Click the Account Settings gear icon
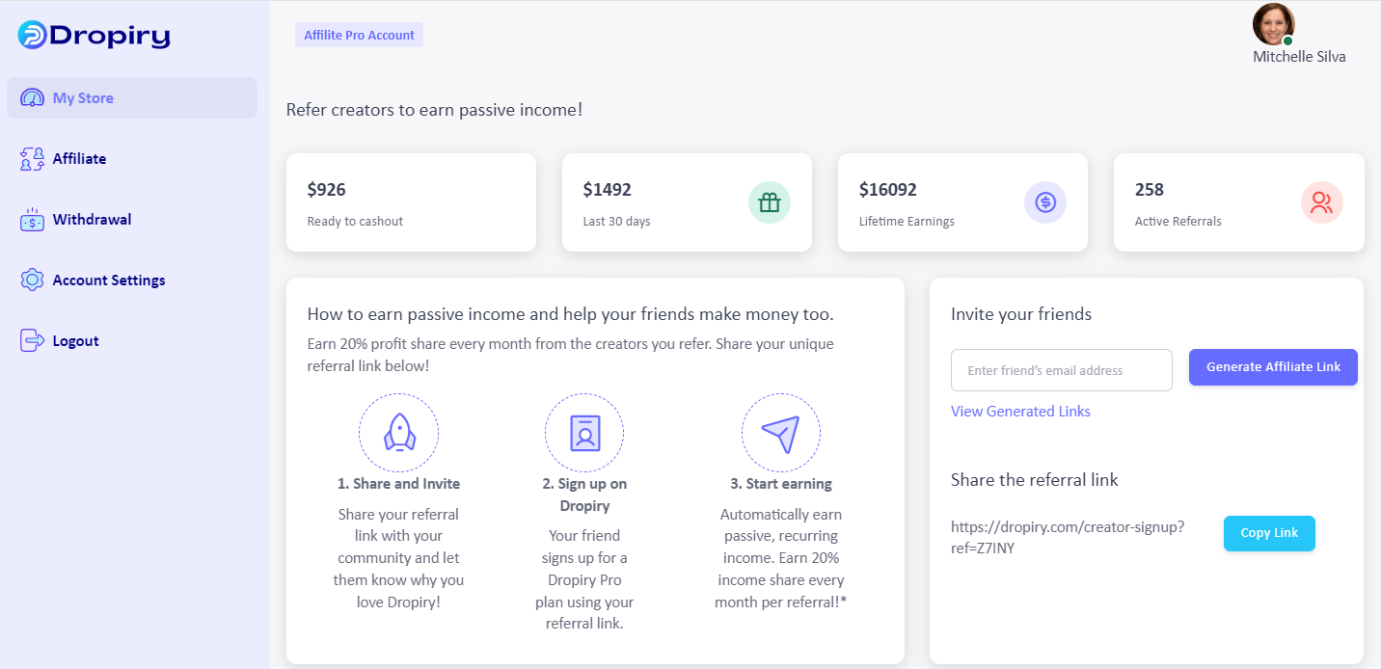This screenshot has height=669, width=1381. [x=32, y=281]
